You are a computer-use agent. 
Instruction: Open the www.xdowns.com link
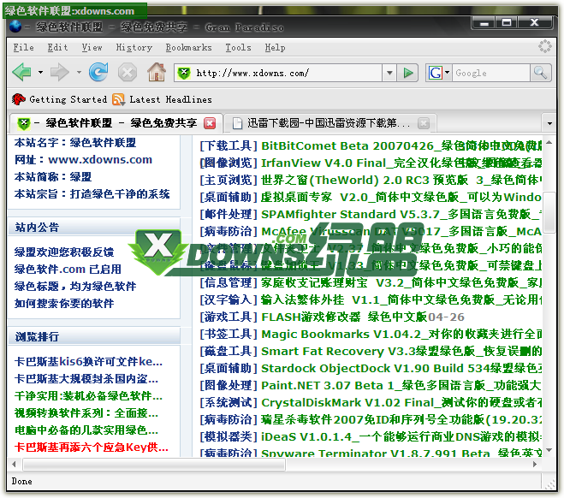point(100,159)
